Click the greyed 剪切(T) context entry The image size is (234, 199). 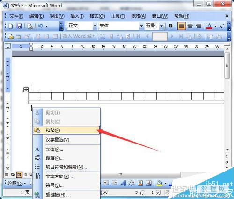click(x=66, y=112)
